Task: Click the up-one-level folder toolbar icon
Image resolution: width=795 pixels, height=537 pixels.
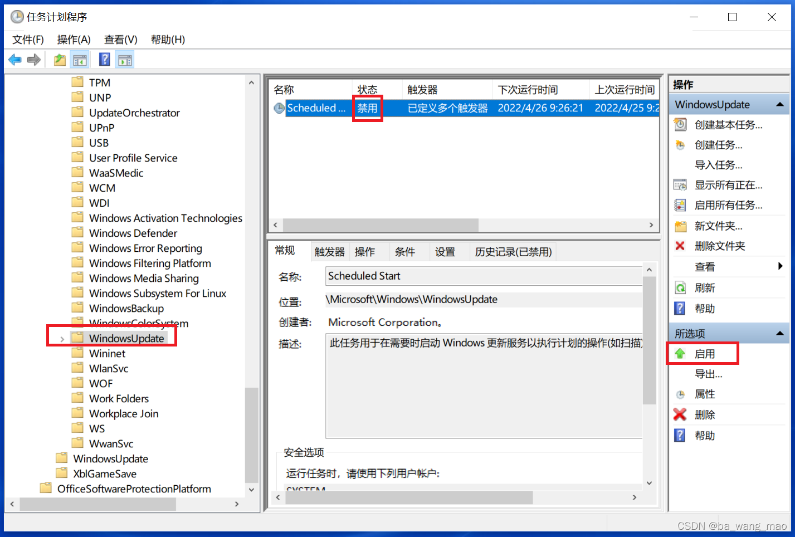Action: [x=60, y=60]
